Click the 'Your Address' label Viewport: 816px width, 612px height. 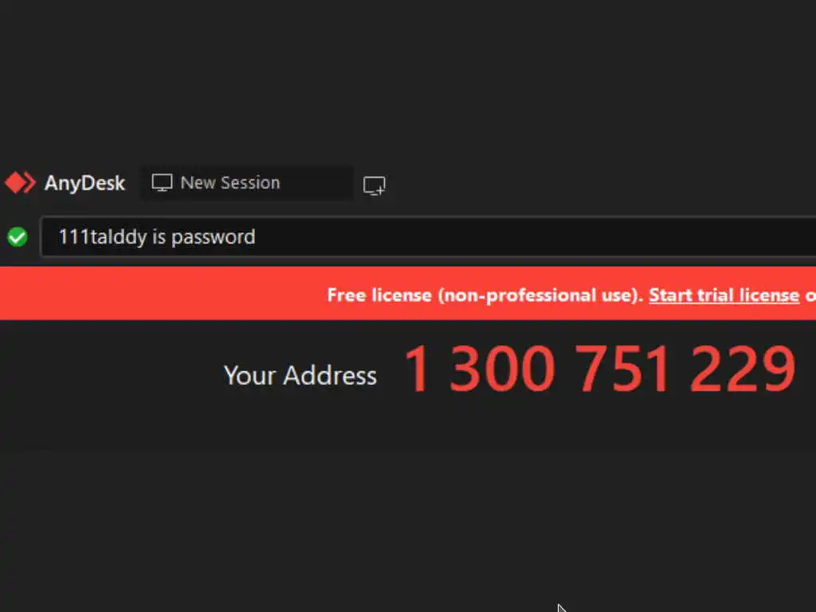point(300,375)
